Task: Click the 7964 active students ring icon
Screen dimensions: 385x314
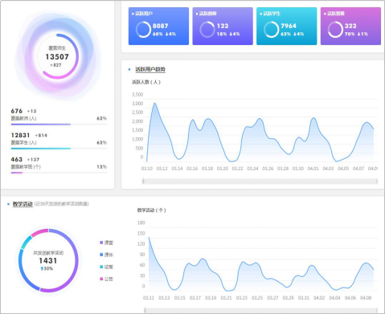Action: tap(271, 30)
